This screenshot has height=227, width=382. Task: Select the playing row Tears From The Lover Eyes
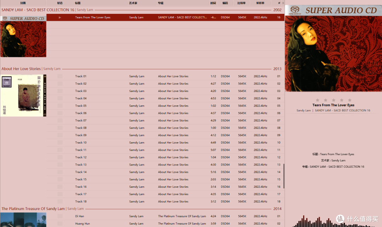[x=165, y=17]
